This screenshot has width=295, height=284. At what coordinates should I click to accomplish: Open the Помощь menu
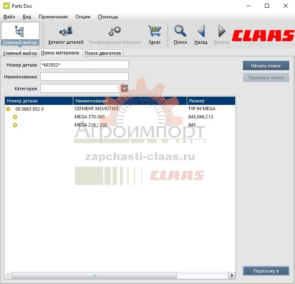108,17
